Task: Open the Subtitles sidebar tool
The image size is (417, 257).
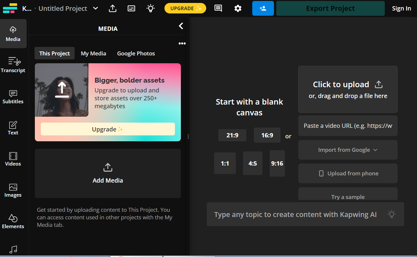Action: [x=13, y=96]
